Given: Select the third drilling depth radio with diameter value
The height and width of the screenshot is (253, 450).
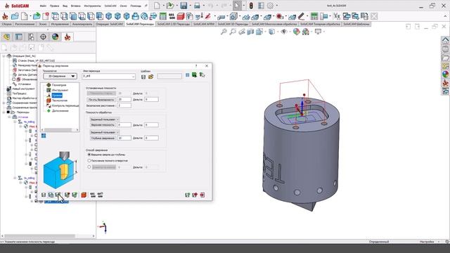Looking at the screenshot, I should point(89,167).
